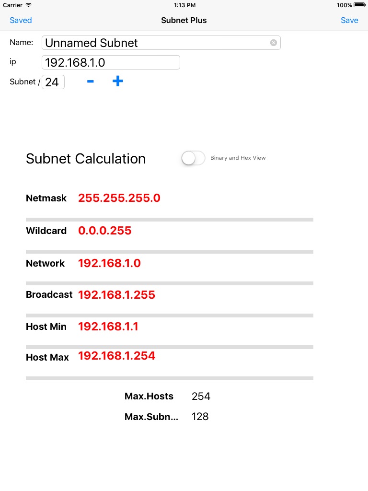Toggle the switch next to Binary and Hex View

(193, 157)
